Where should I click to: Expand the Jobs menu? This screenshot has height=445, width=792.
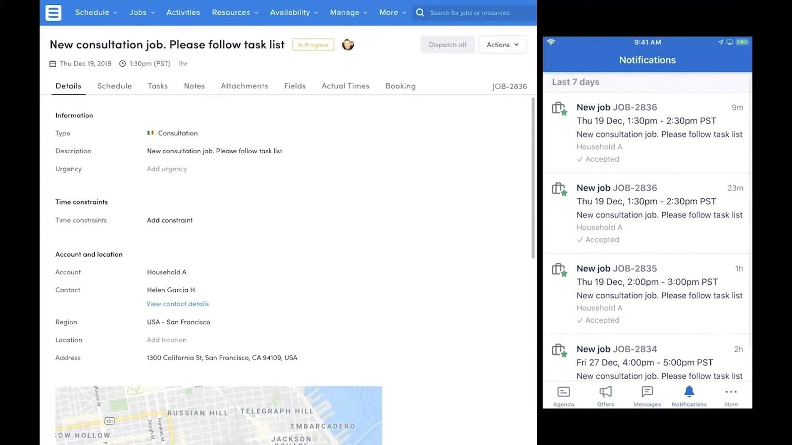tap(142, 12)
